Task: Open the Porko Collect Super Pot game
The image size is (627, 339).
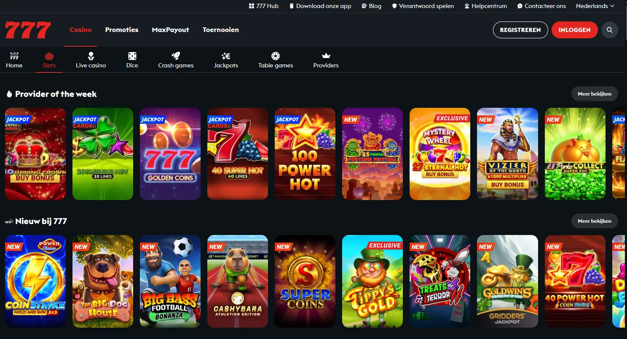Action: pyautogui.click(x=575, y=154)
